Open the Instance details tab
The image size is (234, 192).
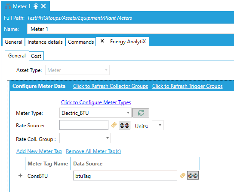[x=45, y=42]
